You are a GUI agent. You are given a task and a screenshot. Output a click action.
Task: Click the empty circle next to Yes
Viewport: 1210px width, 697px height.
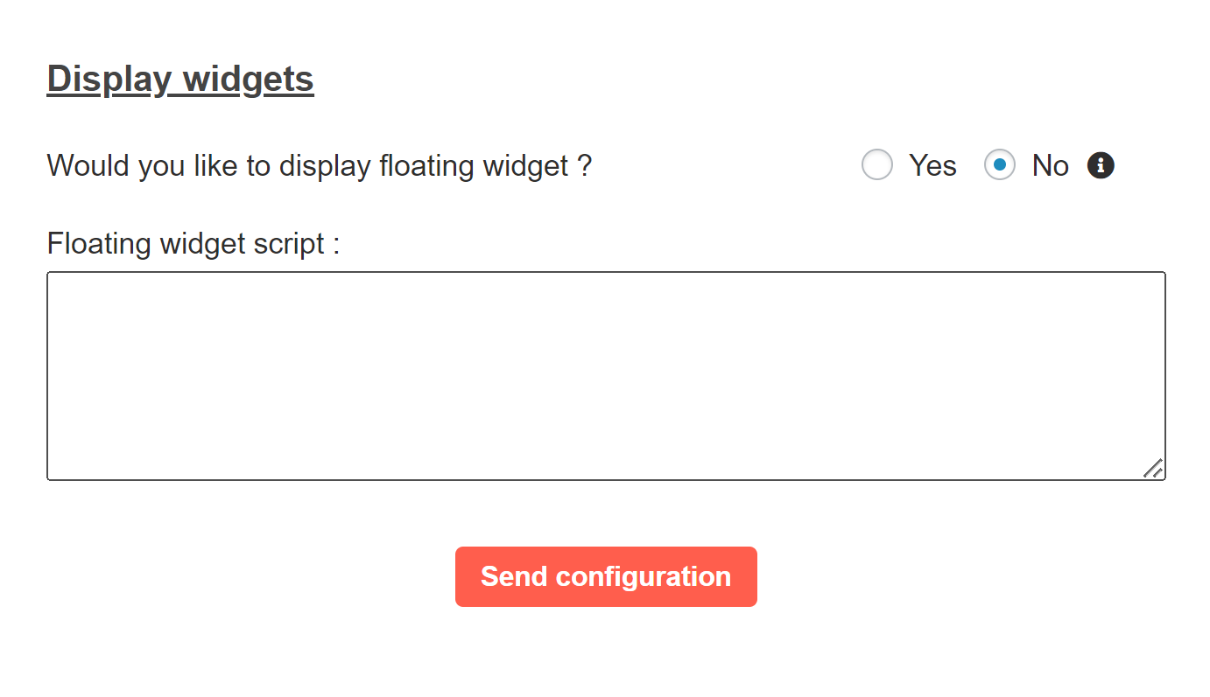pos(877,165)
